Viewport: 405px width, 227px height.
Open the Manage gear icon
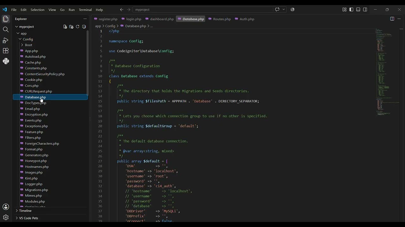[x=6, y=217]
